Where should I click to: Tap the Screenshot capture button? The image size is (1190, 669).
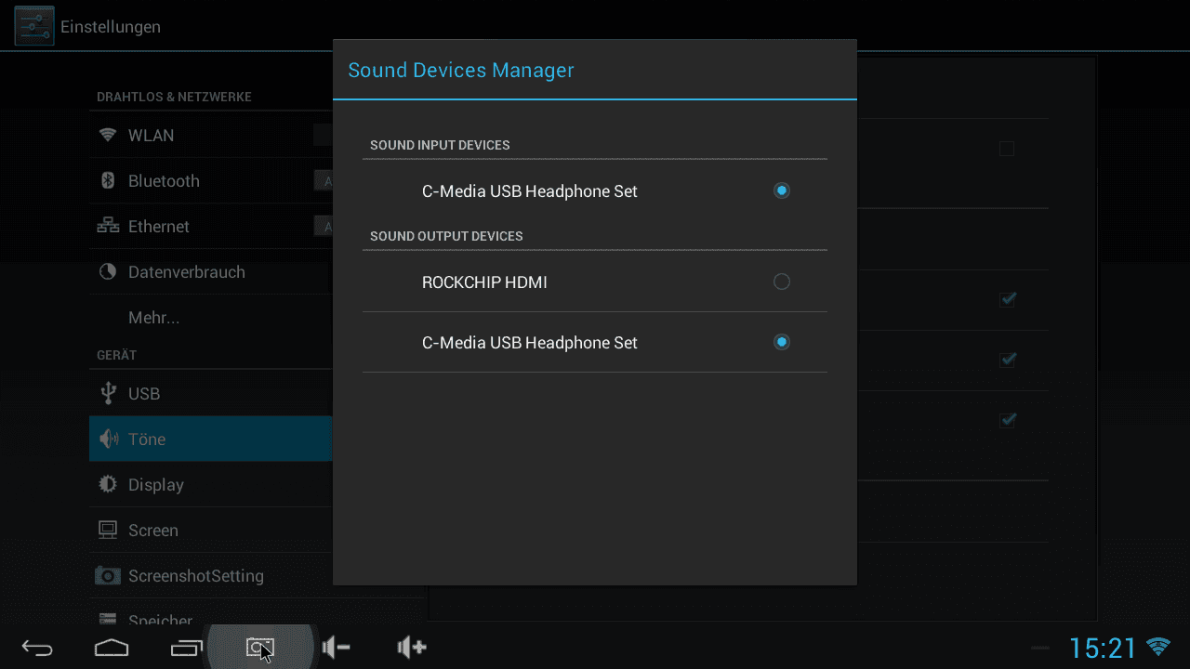pyautogui.click(x=260, y=648)
